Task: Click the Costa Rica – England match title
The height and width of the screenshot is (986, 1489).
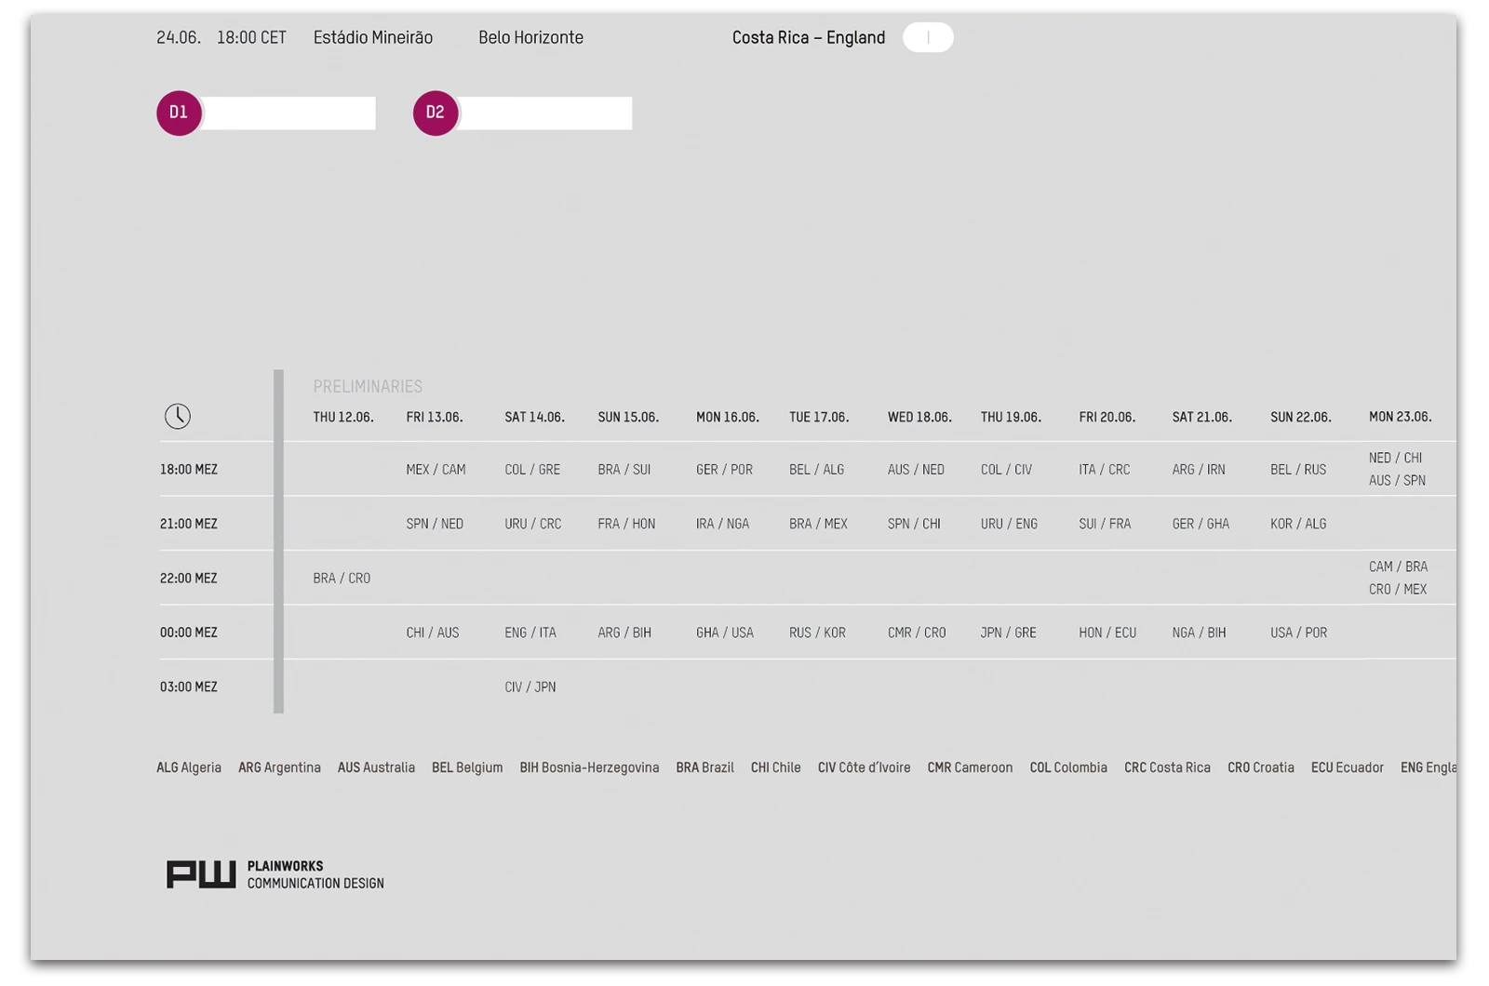Action: [809, 37]
